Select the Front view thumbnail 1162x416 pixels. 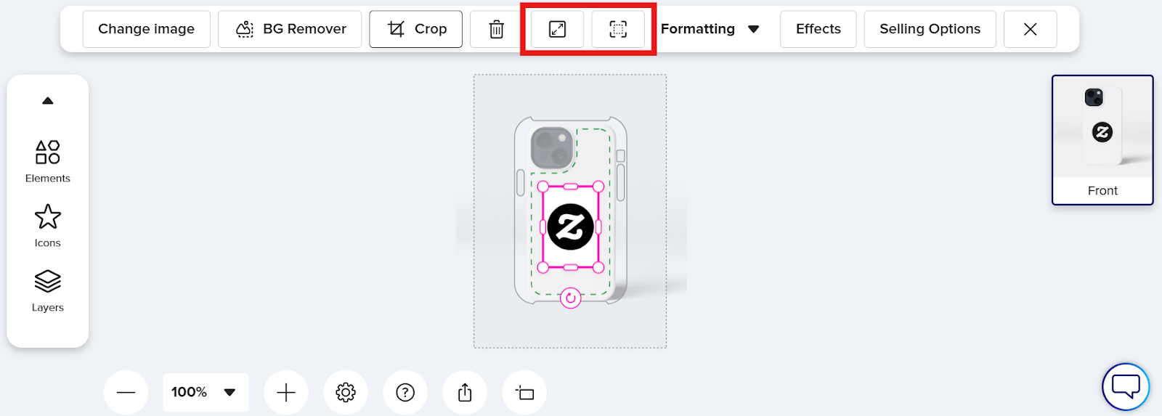1102,140
